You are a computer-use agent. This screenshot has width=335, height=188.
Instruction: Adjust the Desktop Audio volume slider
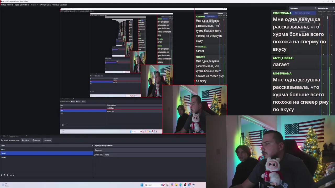(320, 25)
